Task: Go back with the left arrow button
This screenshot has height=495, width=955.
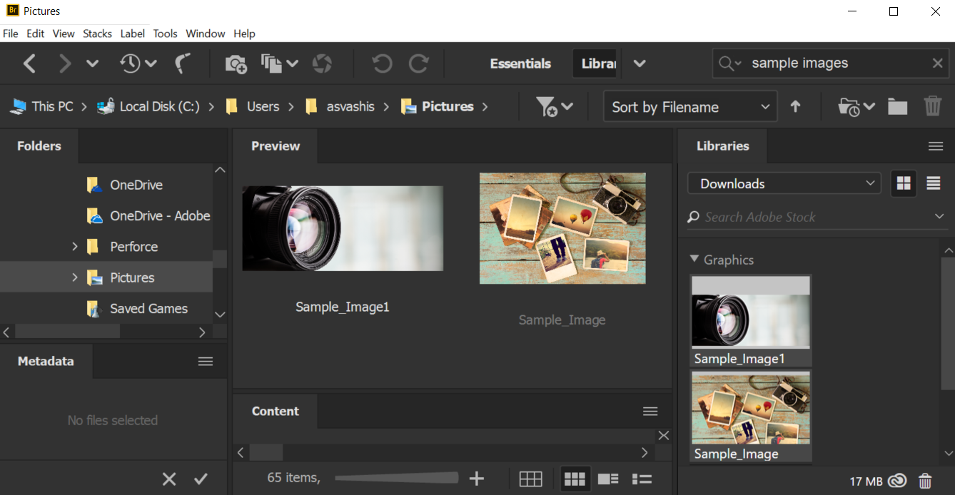Action: [x=29, y=63]
